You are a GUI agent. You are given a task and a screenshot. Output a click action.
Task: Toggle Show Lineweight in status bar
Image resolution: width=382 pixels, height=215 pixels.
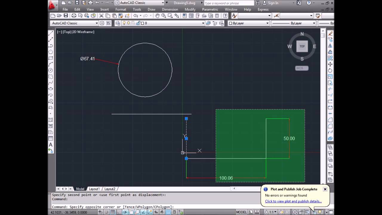coord(162,212)
